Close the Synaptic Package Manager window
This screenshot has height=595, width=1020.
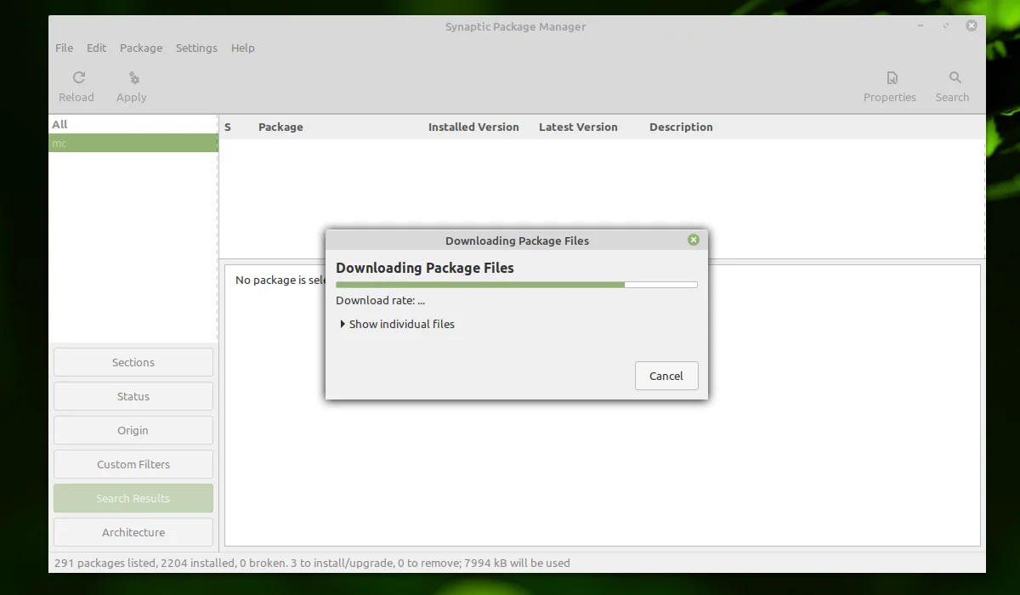972,26
